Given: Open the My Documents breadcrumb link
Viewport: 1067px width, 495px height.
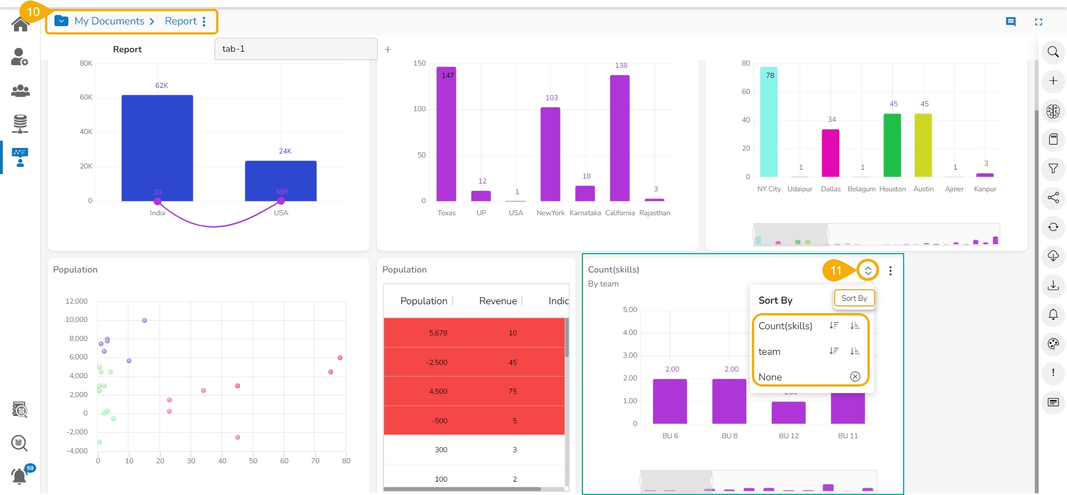Looking at the screenshot, I should [109, 21].
